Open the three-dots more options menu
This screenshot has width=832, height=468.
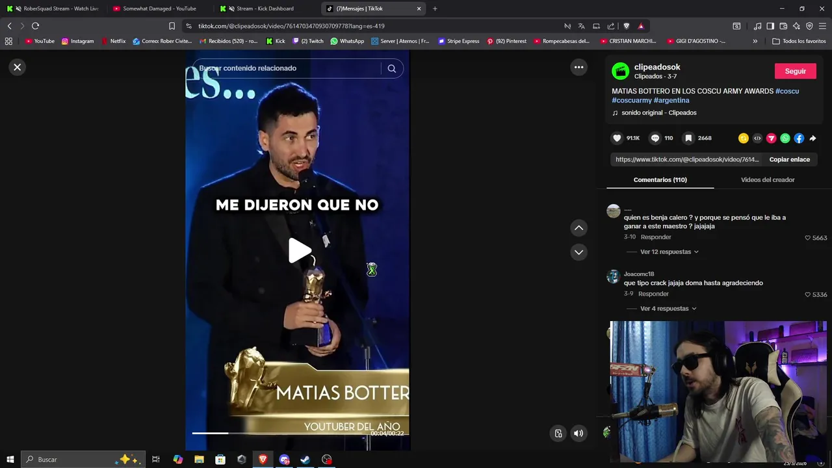point(578,67)
